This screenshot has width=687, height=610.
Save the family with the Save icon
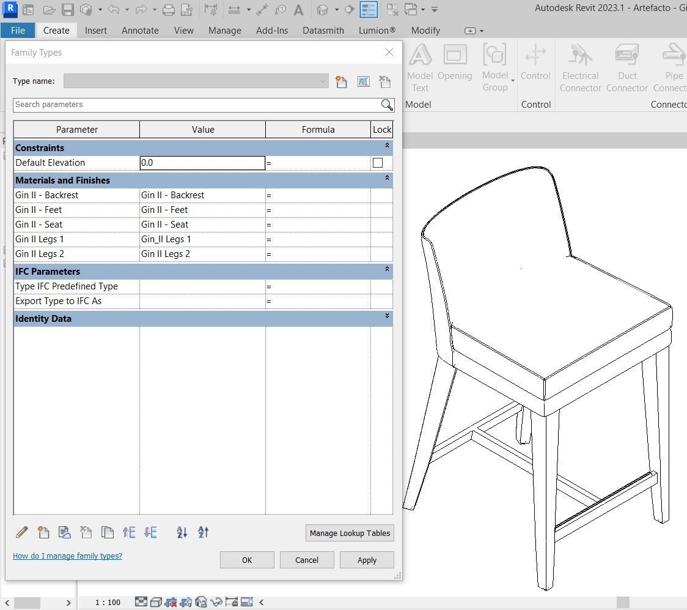(67, 10)
